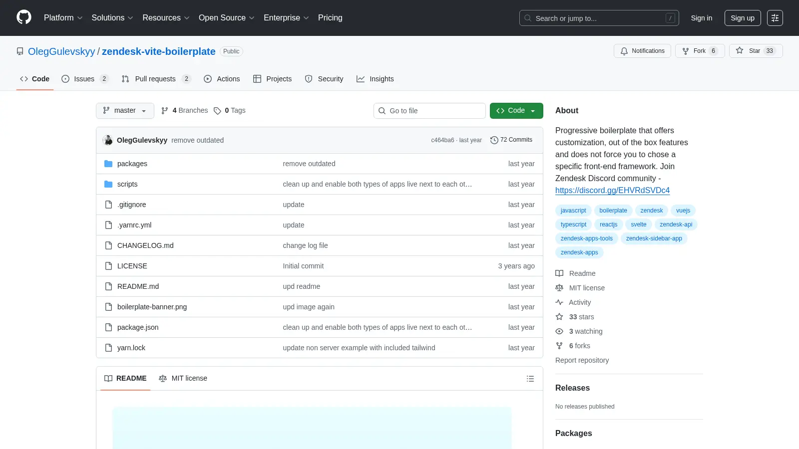Click OlegGulevskyy's avatar in the commit row
The height and width of the screenshot is (449, 799).
coord(108,140)
